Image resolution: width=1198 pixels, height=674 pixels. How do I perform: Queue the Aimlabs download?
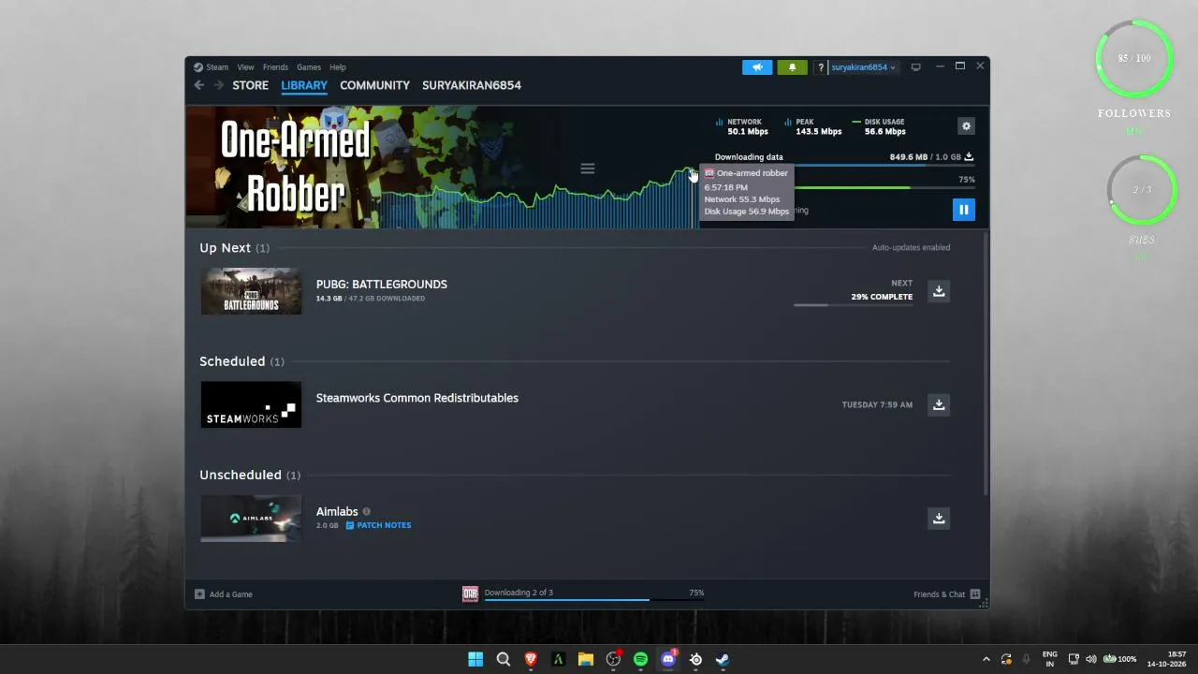(939, 518)
